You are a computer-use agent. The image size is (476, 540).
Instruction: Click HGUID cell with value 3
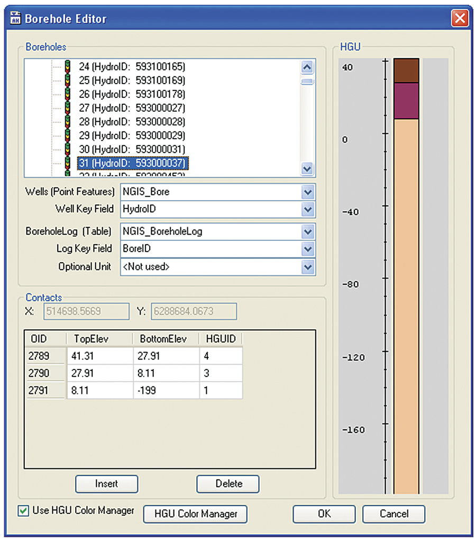221,373
